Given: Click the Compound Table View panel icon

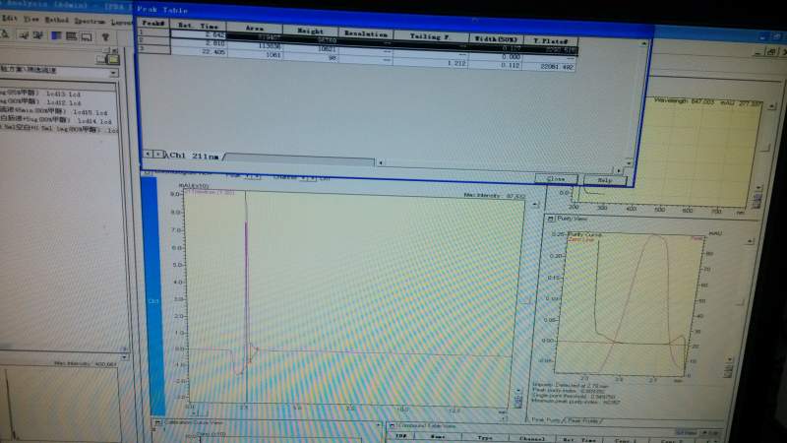Looking at the screenshot, I should pos(393,426).
